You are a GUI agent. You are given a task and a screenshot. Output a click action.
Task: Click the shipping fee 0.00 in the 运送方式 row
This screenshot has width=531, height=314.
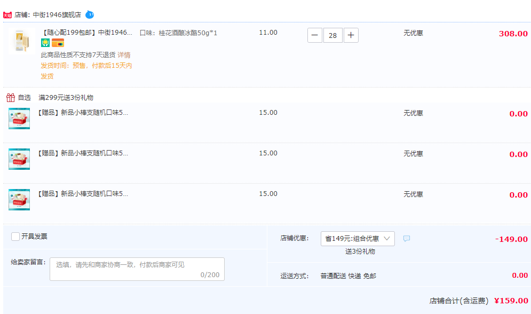point(520,276)
